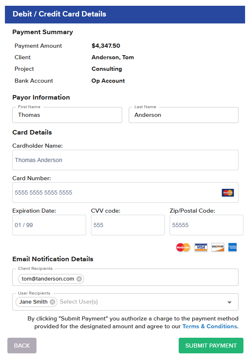
Task: Remove Jane Smith from user recipients
Action: coord(52,302)
